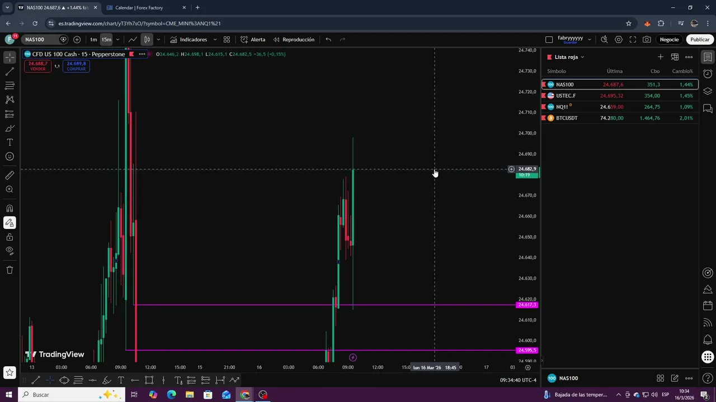This screenshot has width=716, height=402.
Task: Switch to line chart type icon
Action: [133, 40]
